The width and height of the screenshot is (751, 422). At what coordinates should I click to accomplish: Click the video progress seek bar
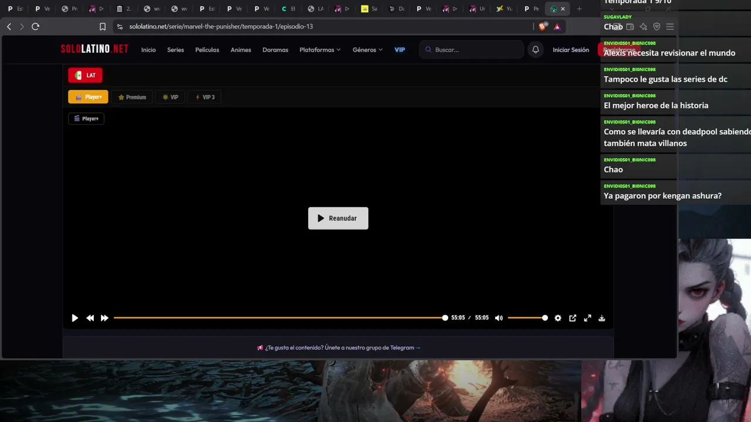[279, 318]
